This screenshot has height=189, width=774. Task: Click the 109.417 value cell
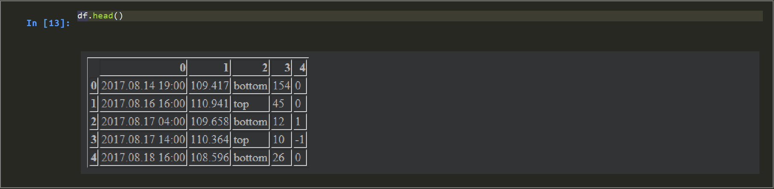coord(209,86)
